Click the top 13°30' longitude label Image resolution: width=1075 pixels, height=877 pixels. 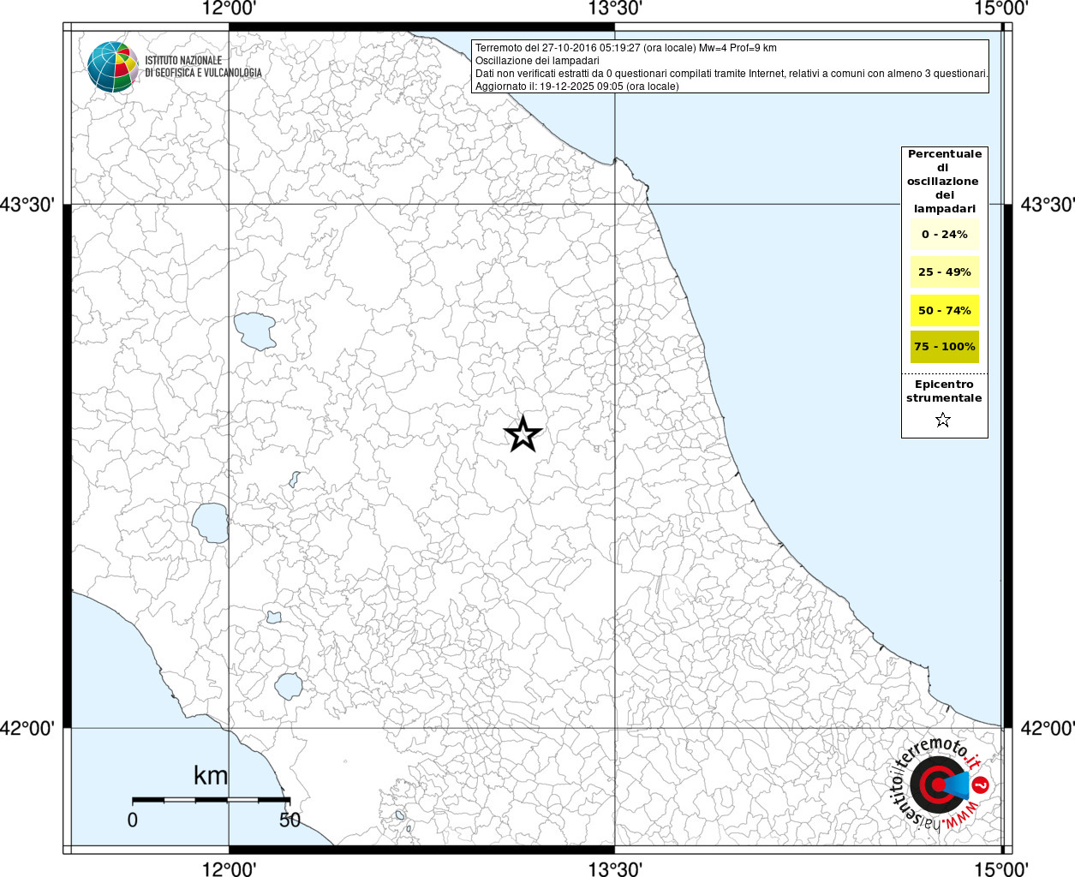pyautogui.click(x=614, y=9)
